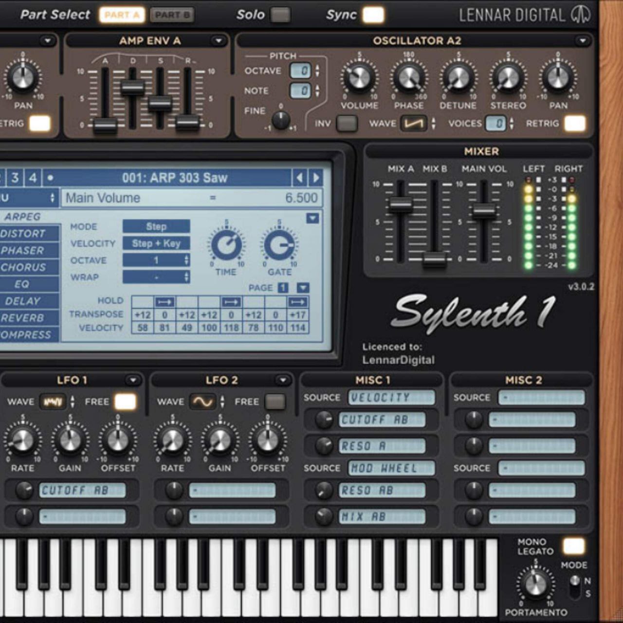Viewport: 623px width, 623px height.
Task: Open the PHASER effect tab
Action: 29,251
